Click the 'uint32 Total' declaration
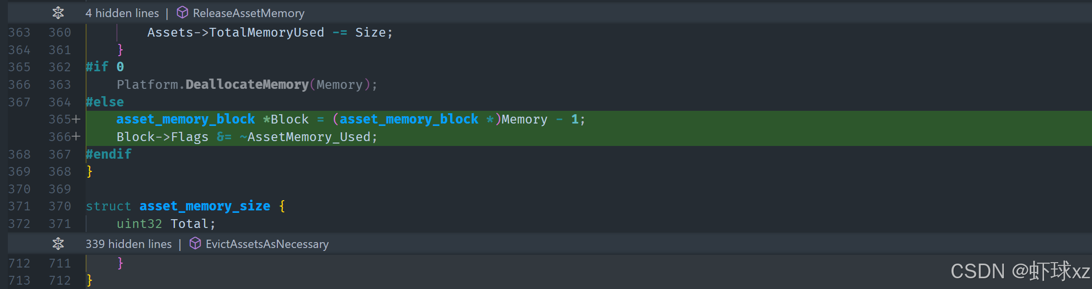This screenshot has height=289, width=1092. coord(166,224)
